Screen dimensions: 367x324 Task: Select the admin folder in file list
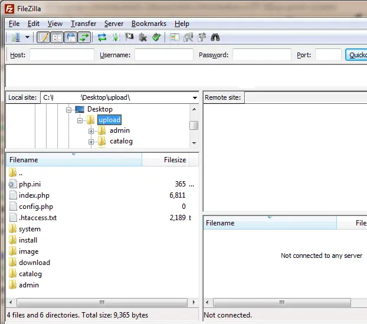[29, 285]
